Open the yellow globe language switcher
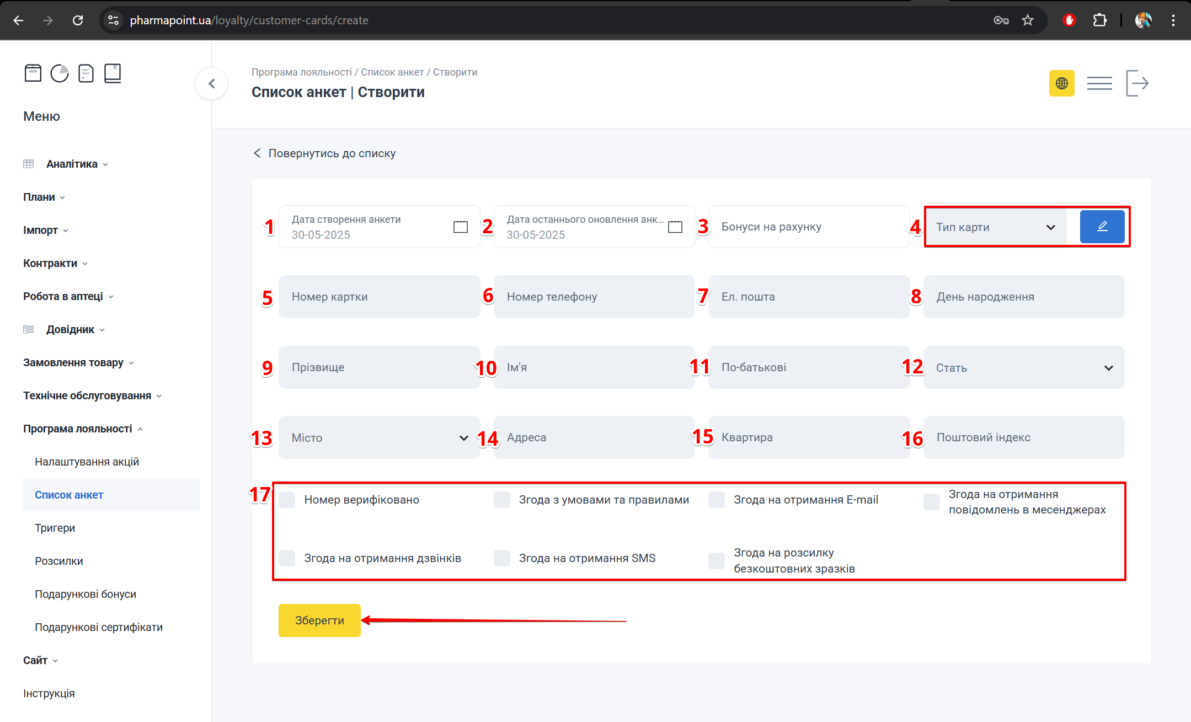The image size is (1191, 722). click(1061, 83)
